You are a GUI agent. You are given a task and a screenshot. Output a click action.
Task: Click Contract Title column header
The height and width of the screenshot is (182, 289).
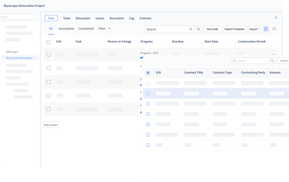pyautogui.click(x=194, y=72)
